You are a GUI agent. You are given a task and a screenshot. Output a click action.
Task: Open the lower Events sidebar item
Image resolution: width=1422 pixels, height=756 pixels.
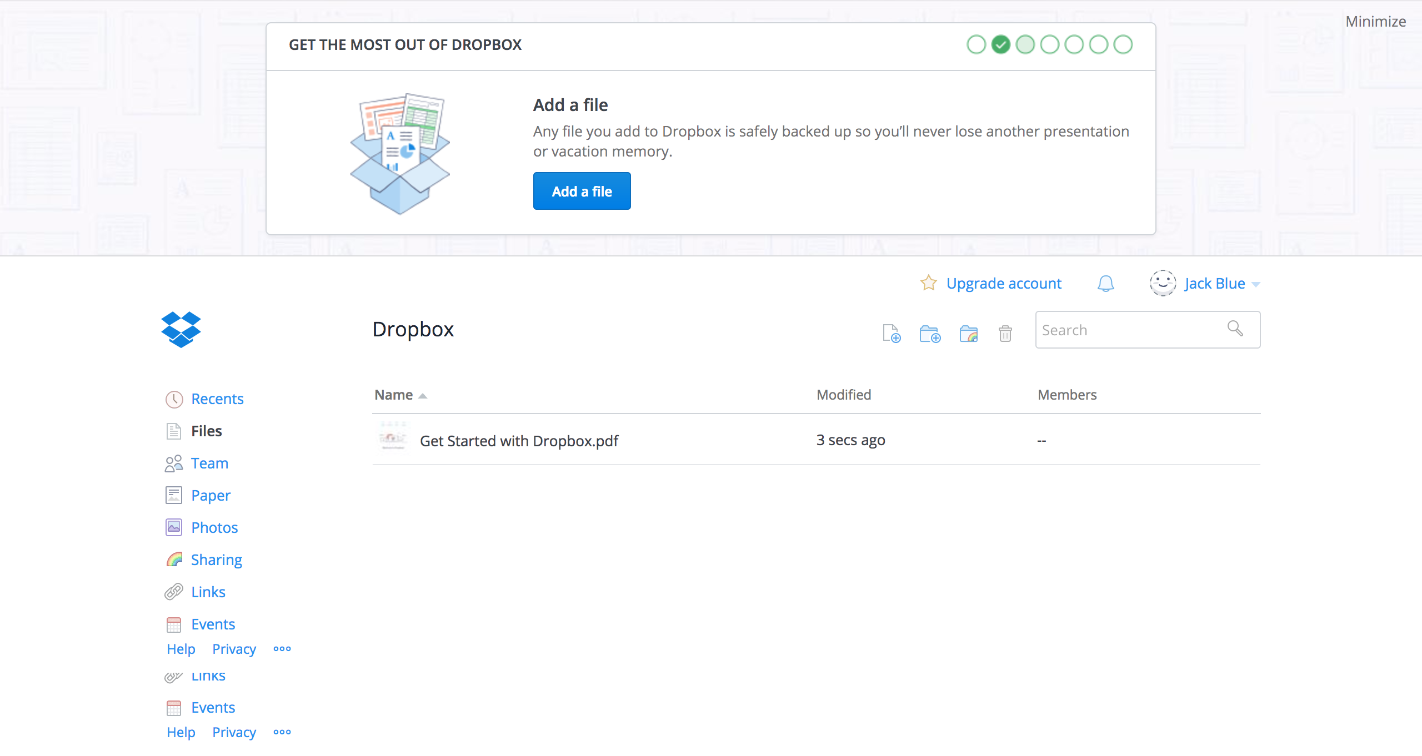(213, 707)
